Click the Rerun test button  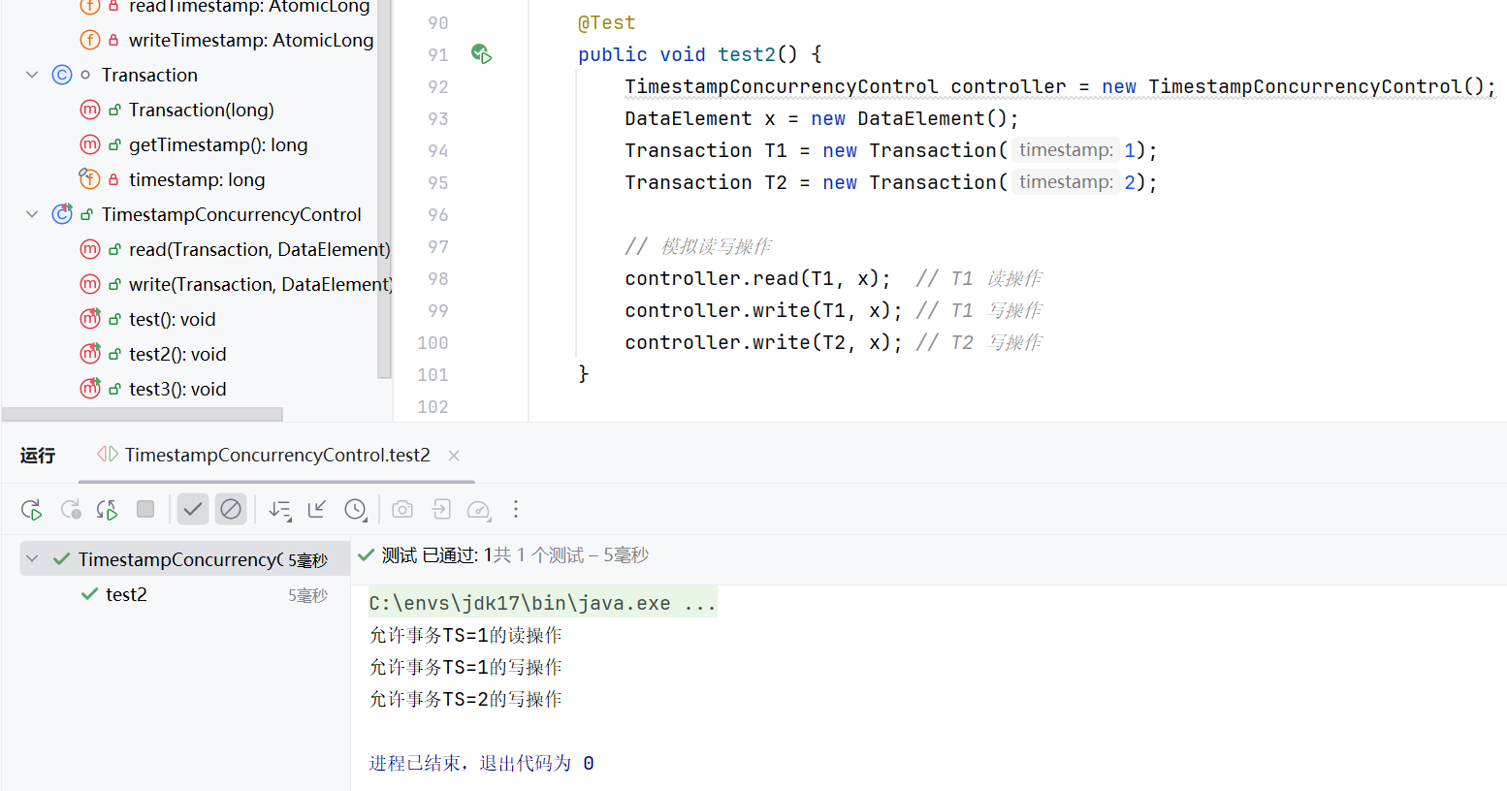point(31,510)
